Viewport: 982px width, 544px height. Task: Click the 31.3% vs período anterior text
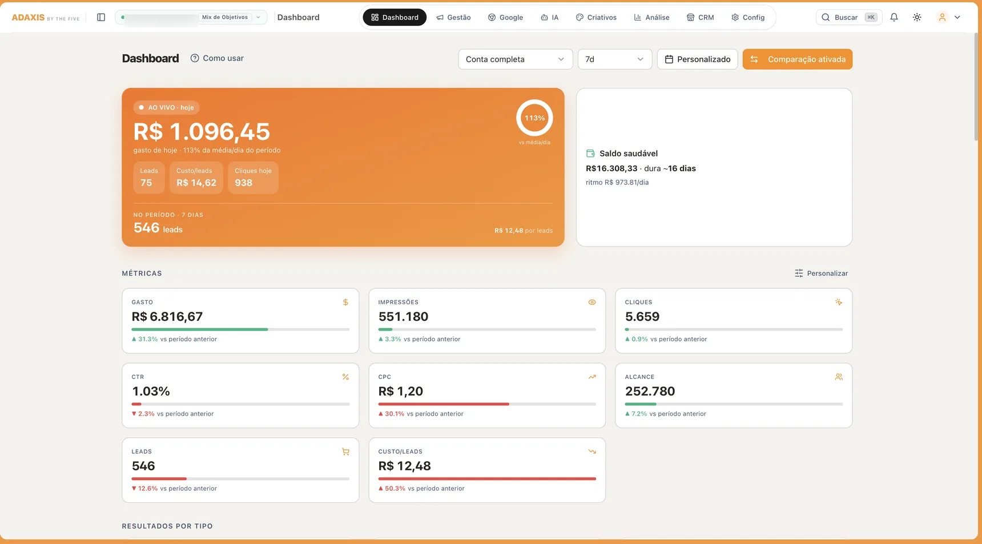175,339
